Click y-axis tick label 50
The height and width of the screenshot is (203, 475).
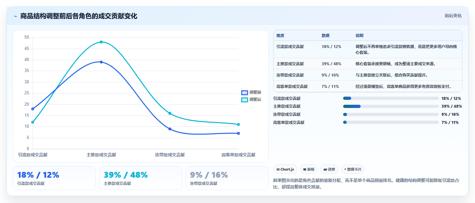tap(27, 37)
